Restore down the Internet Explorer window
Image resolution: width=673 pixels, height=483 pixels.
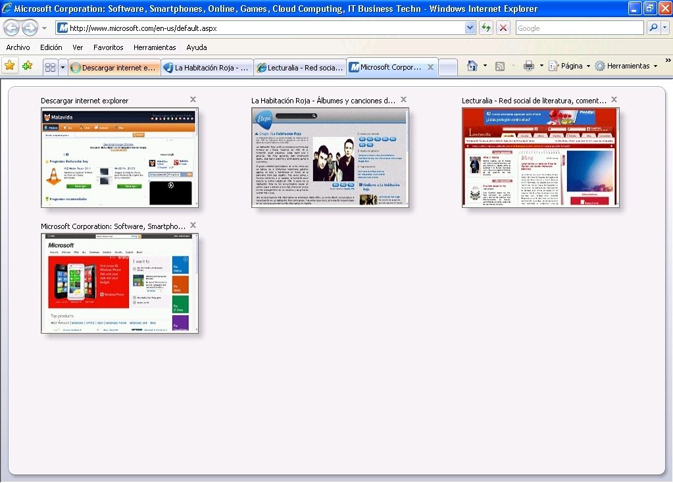coord(649,9)
